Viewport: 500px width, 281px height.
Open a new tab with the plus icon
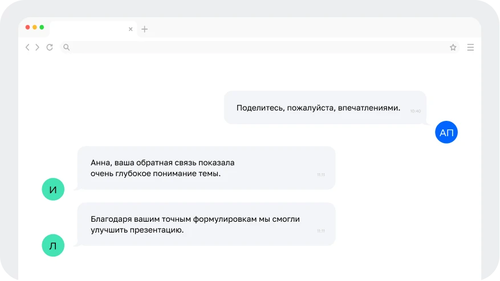click(x=144, y=29)
